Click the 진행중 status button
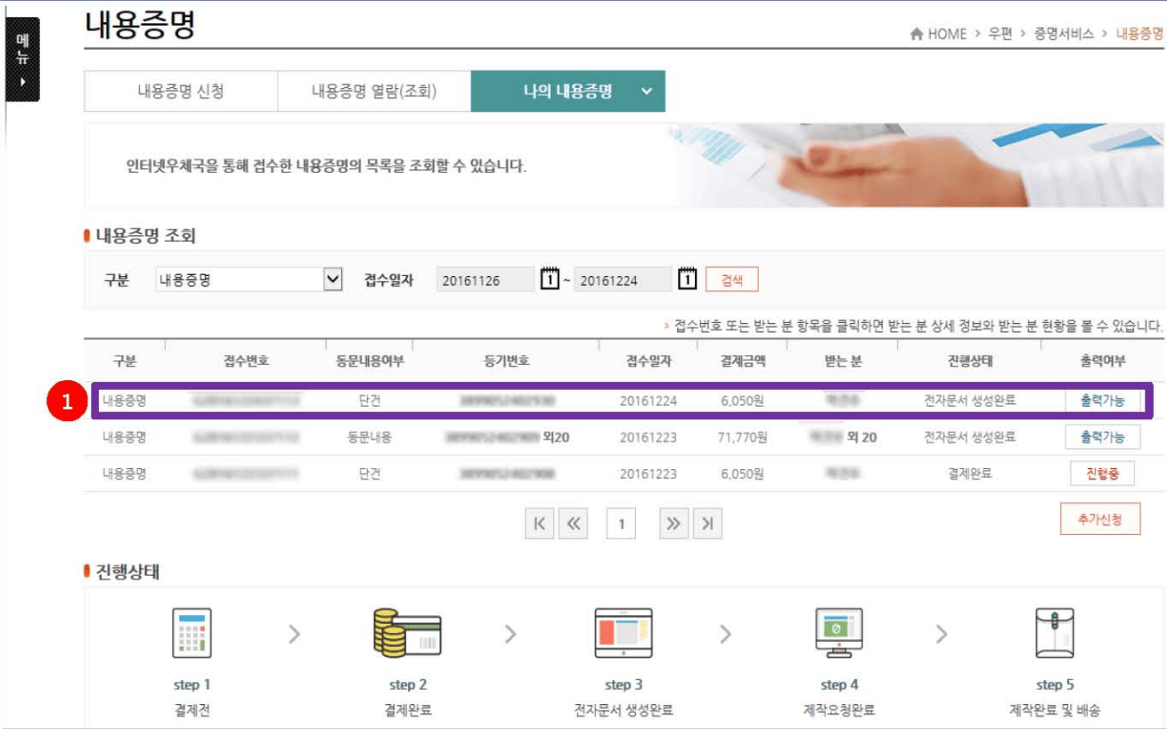Image resolution: width=1167 pixels, height=729 pixels. 1102,474
